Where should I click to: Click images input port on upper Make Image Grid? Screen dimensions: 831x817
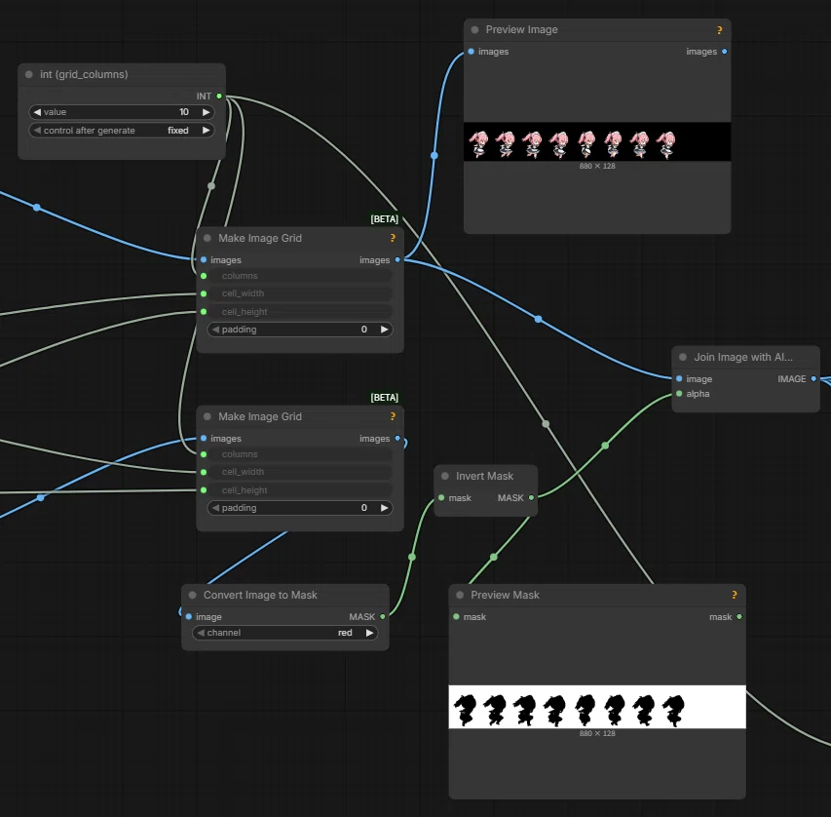[x=204, y=260]
